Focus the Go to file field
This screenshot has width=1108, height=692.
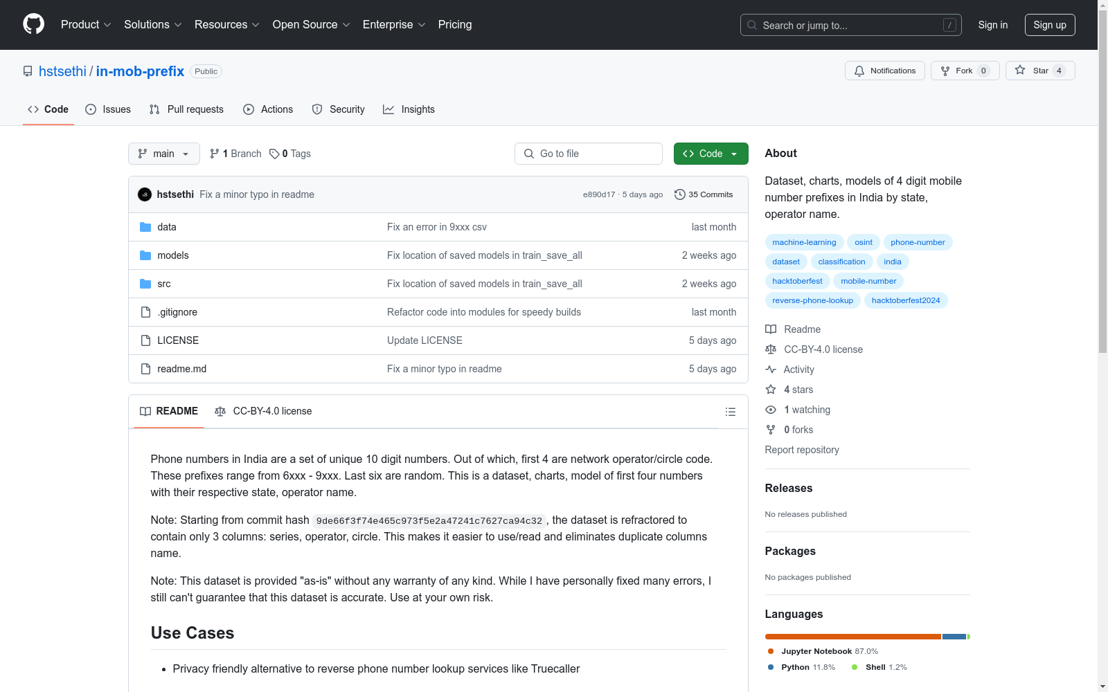tap(589, 154)
